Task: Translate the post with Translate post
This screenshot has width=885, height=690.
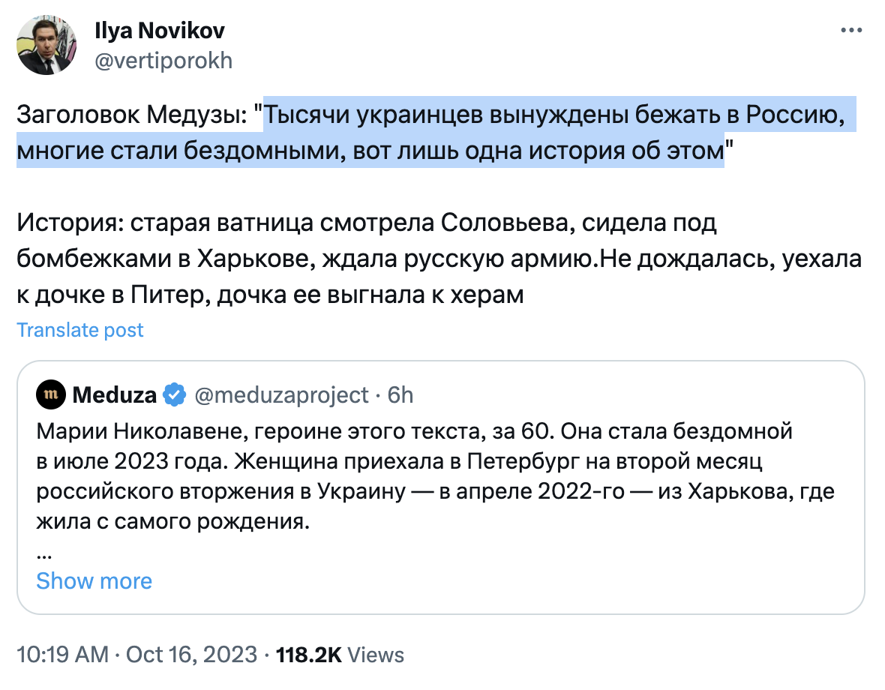Action: pyautogui.click(x=80, y=330)
